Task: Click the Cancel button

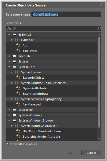Action: pyautogui.click(x=91, y=153)
